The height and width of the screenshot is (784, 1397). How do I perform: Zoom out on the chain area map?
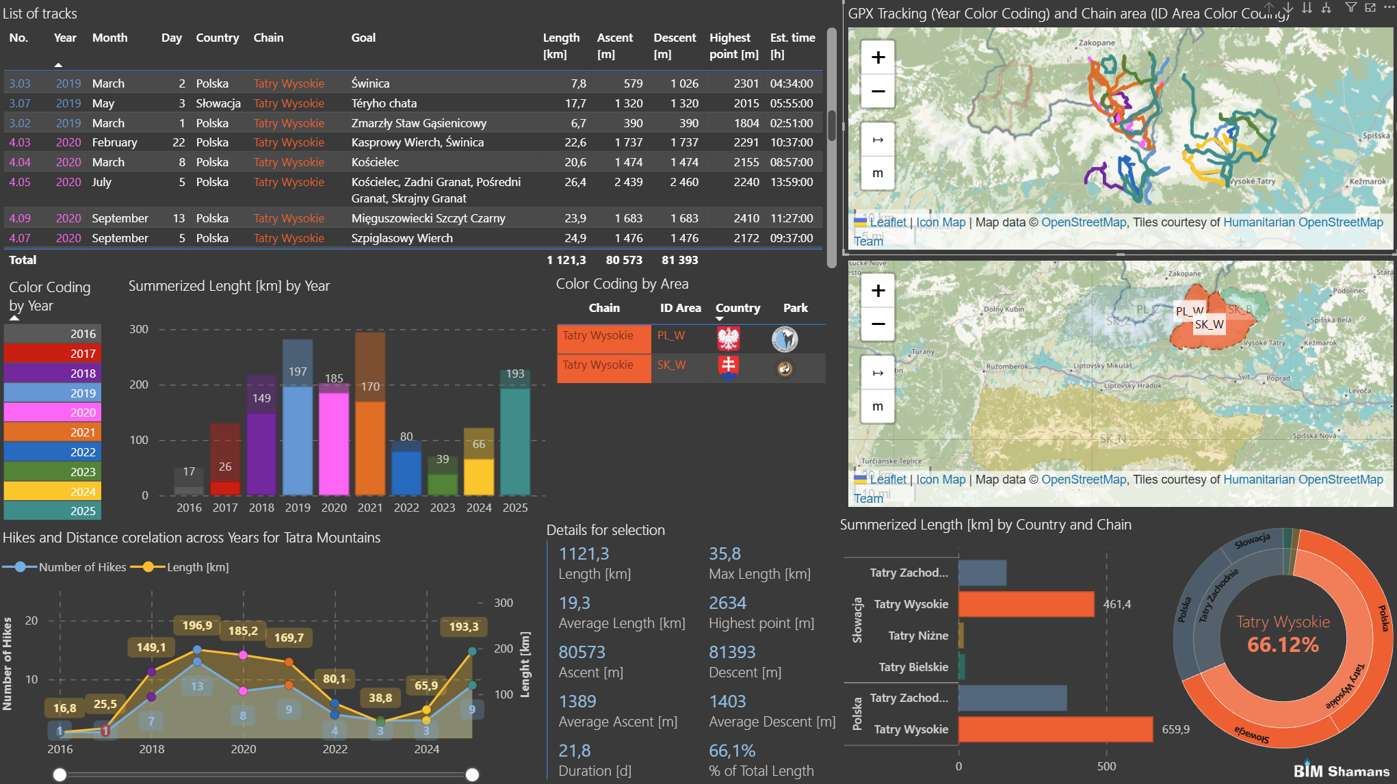pos(877,324)
